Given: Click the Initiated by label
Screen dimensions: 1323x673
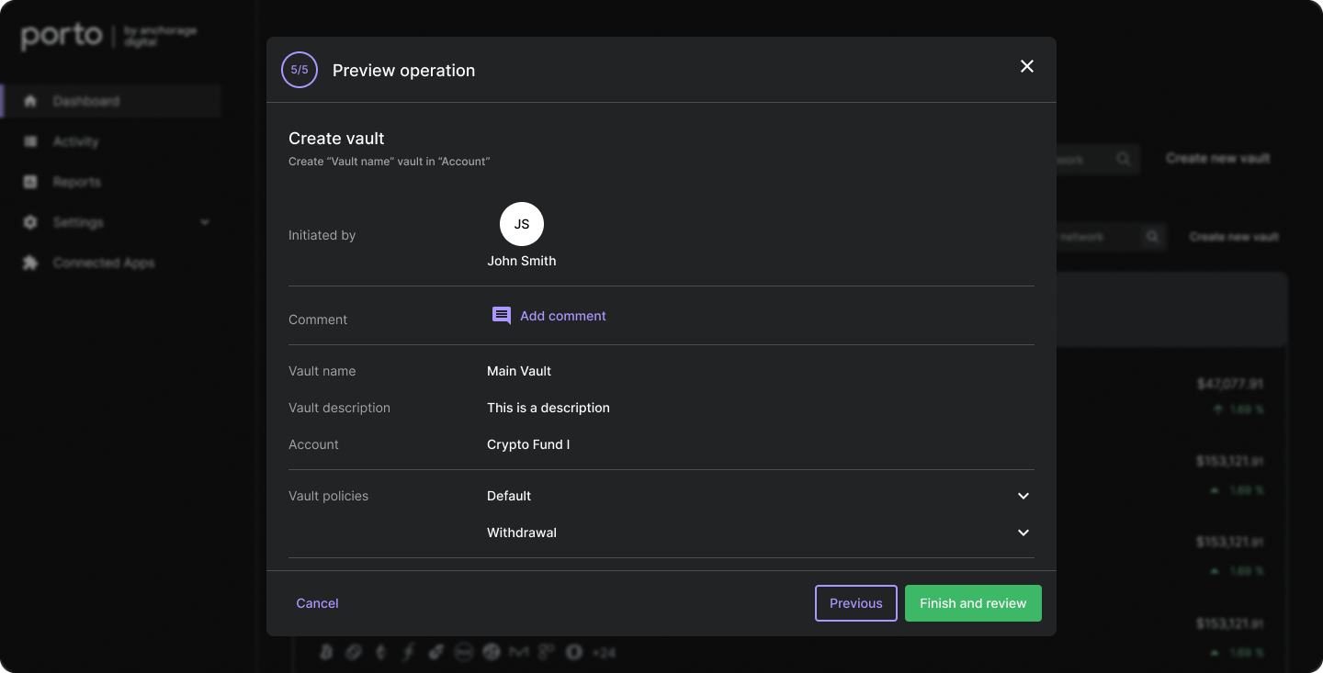Looking at the screenshot, I should coord(322,235).
